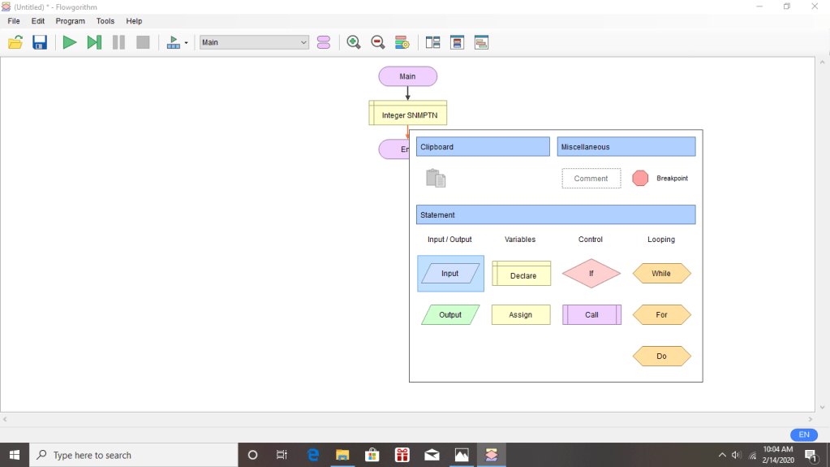Image resolution: width=830 pixels, height=467 pixels.
Task: Open the Function Manager pink icon
Action: (x=324, y=42)
